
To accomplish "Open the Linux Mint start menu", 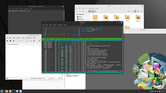I will (x=2, y=91).
